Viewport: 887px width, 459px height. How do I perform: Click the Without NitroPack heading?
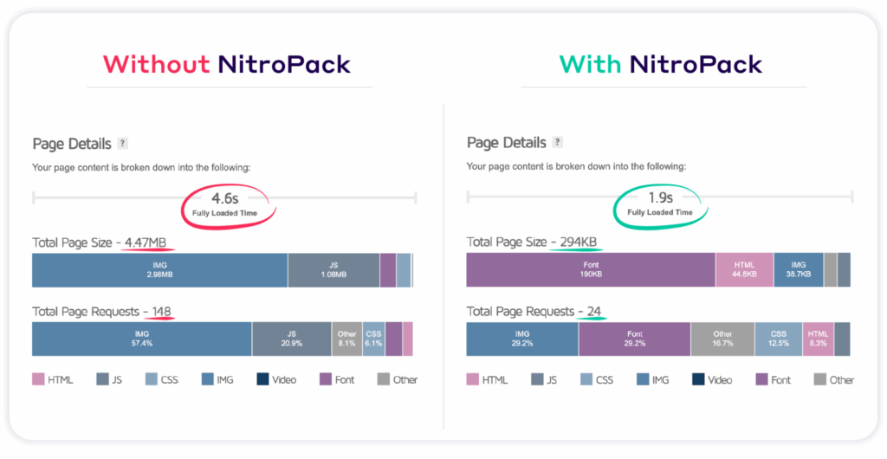(x=227, y=64)
